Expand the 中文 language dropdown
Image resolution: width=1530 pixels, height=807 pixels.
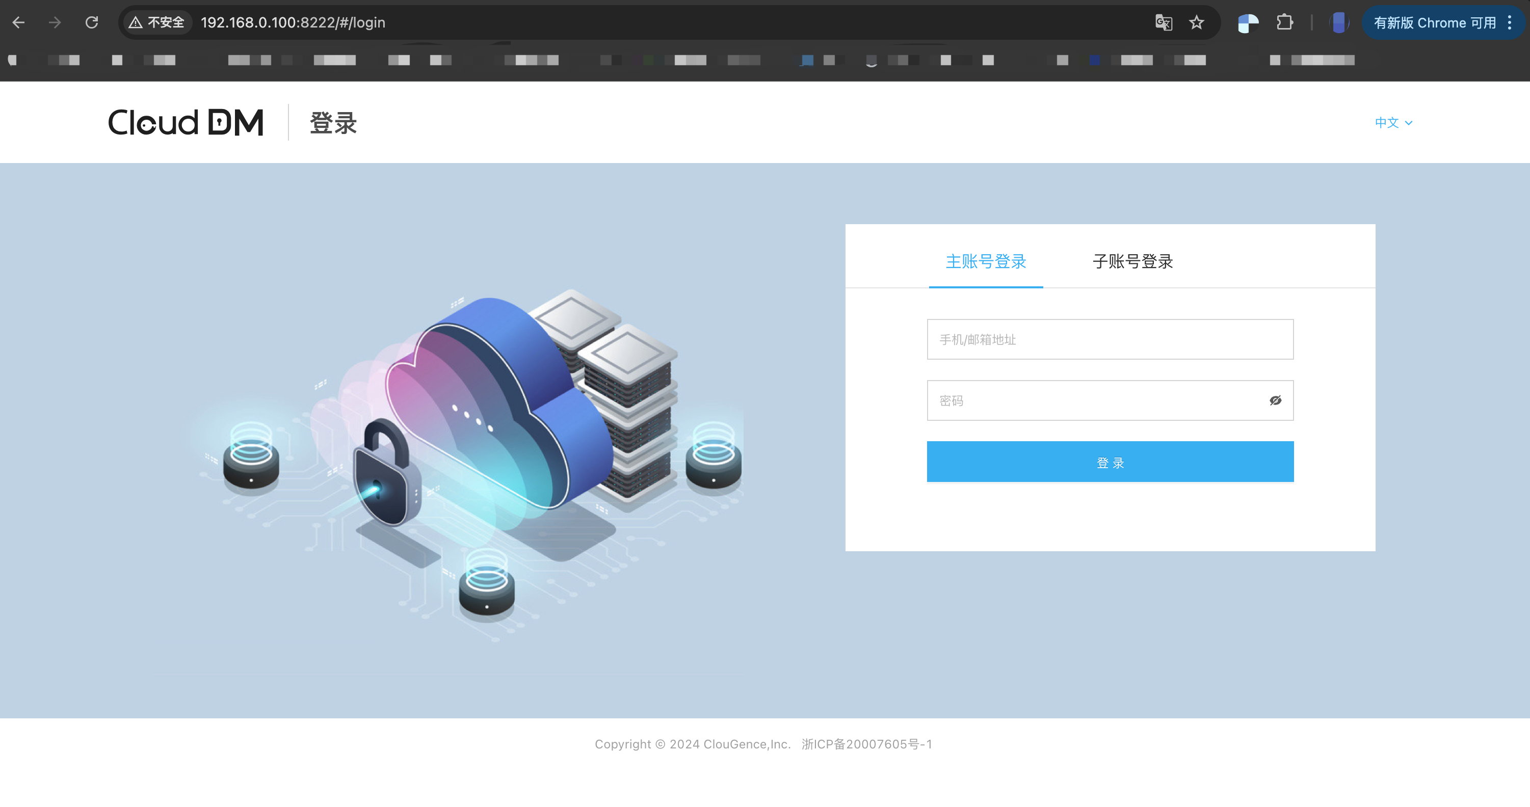coord(1387,122)
